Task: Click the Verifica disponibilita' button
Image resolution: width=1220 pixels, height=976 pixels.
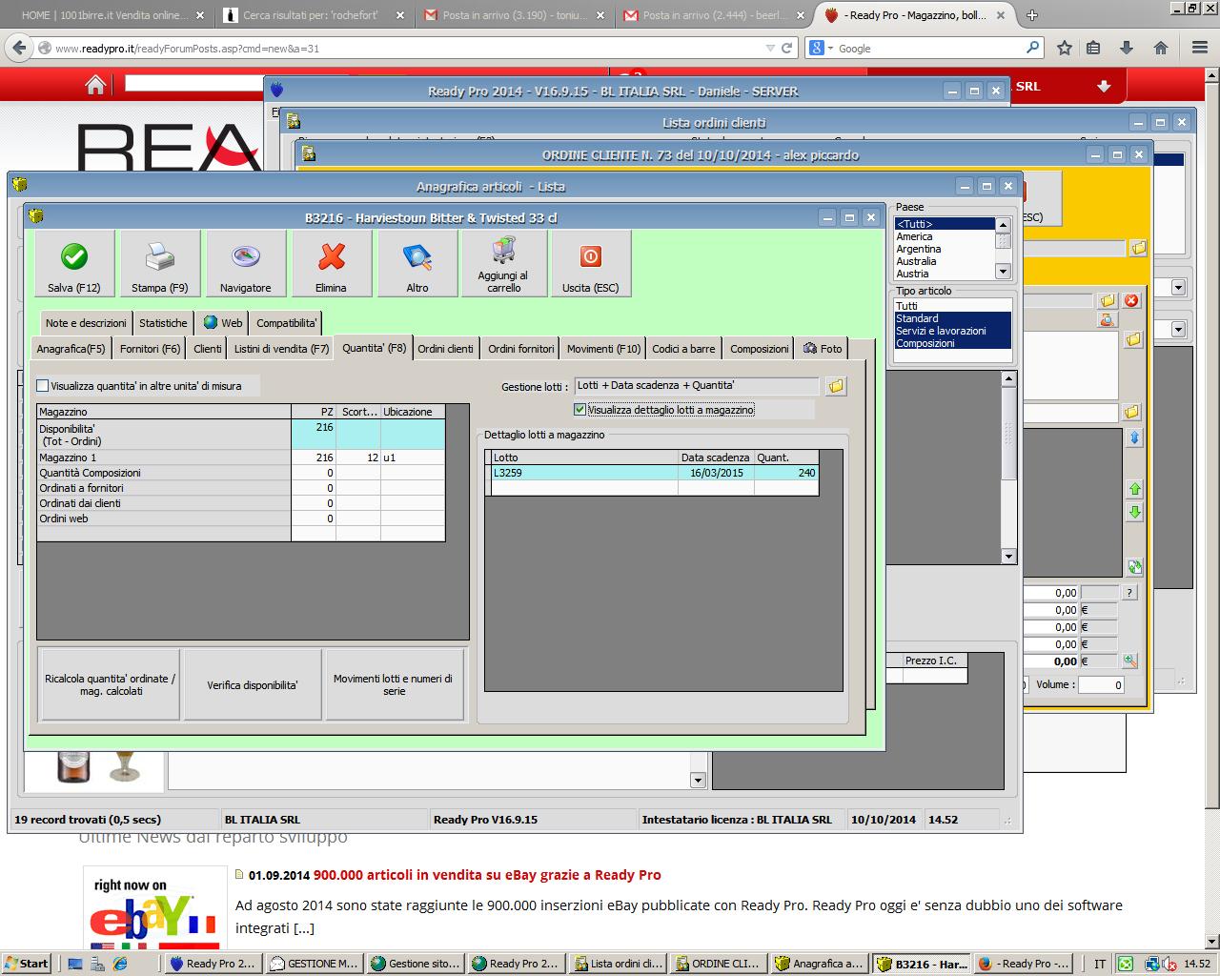Action: (x=253, y=684)
